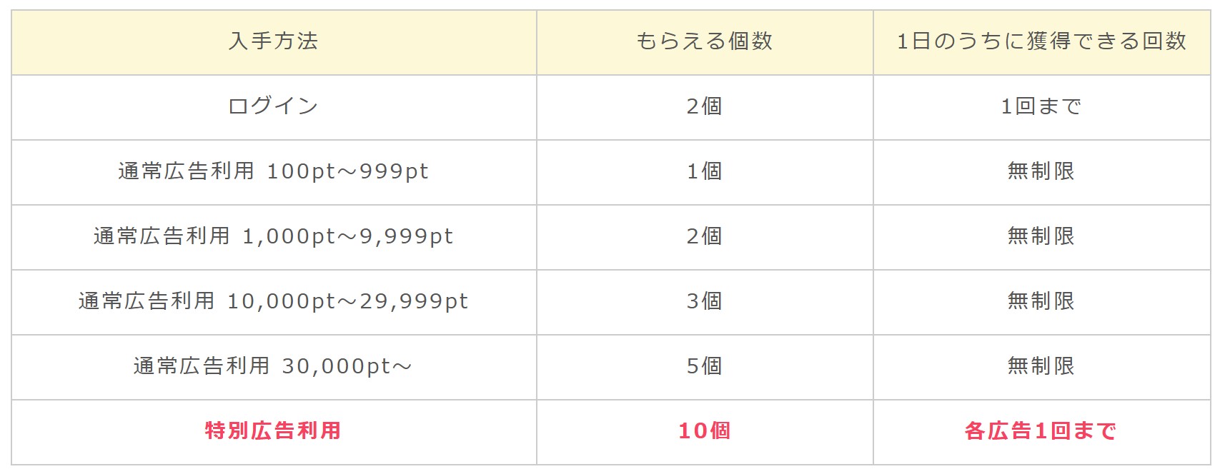Click the 5個 cell
This screenshot has height=474, width=1220.
(704, 366)
